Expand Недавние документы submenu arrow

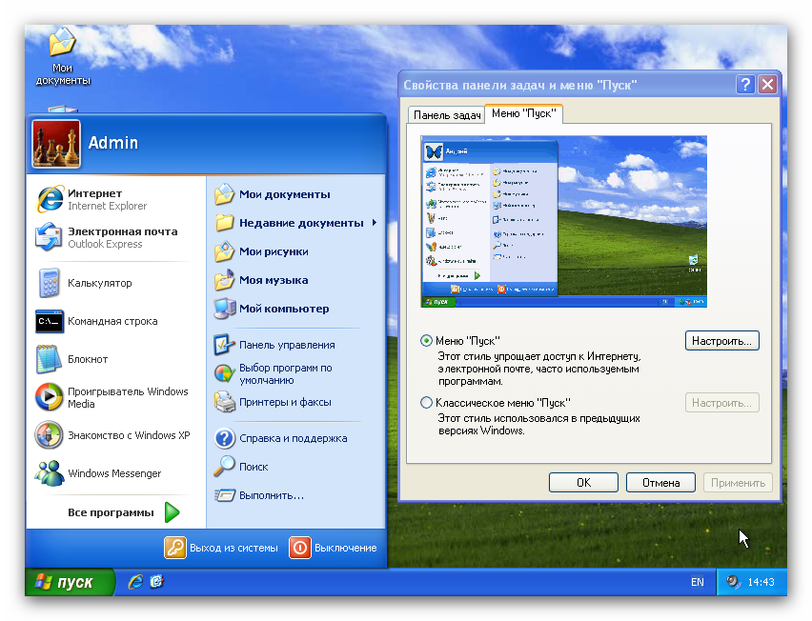375,223
